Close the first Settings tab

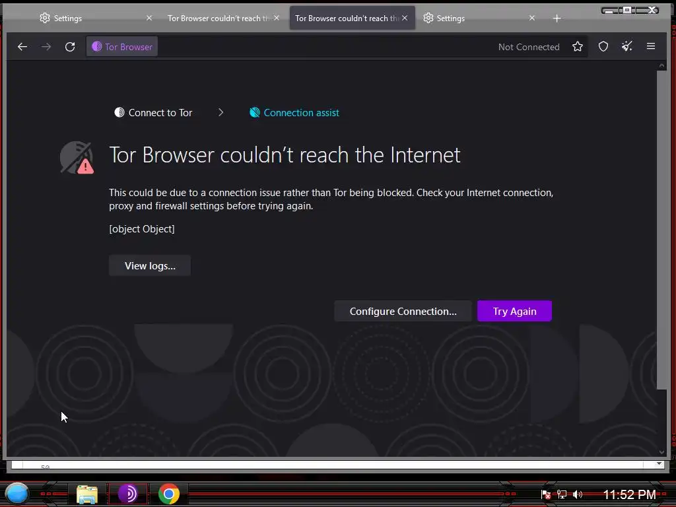tap(149, 18)
